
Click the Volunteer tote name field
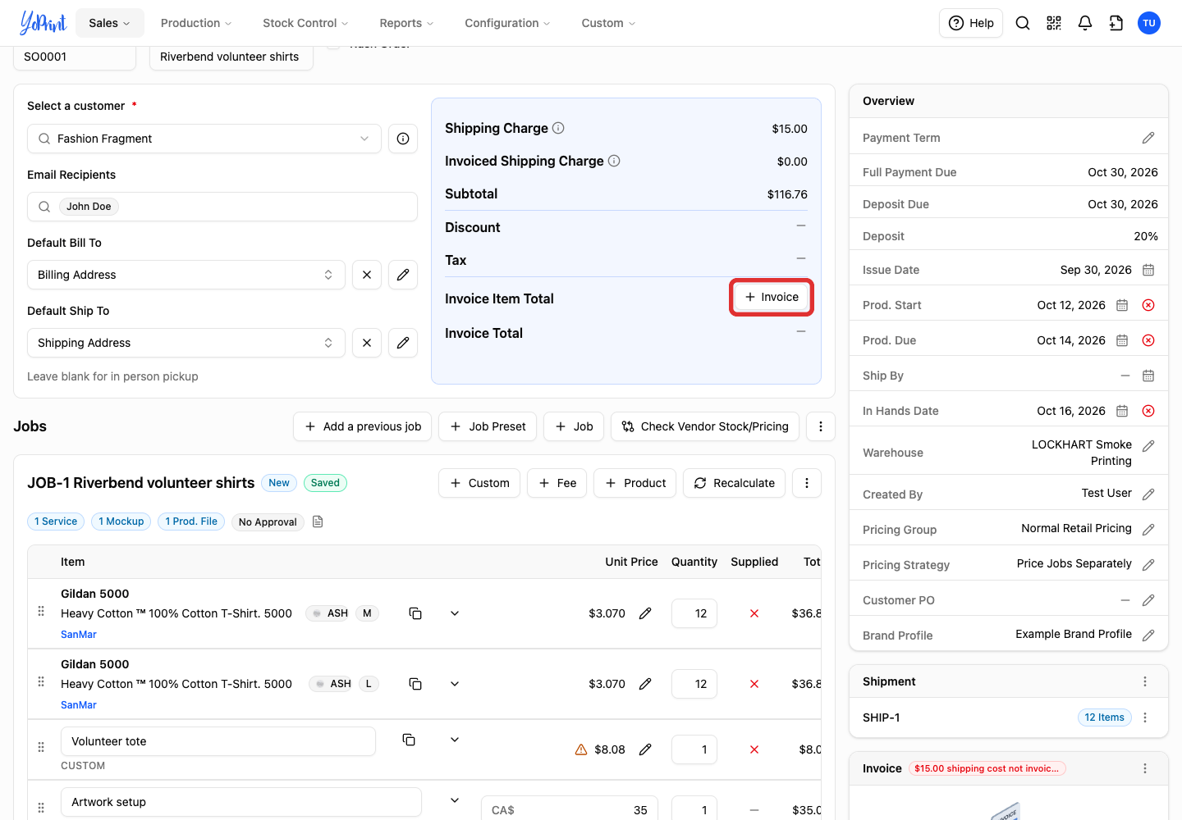(218, 741)
